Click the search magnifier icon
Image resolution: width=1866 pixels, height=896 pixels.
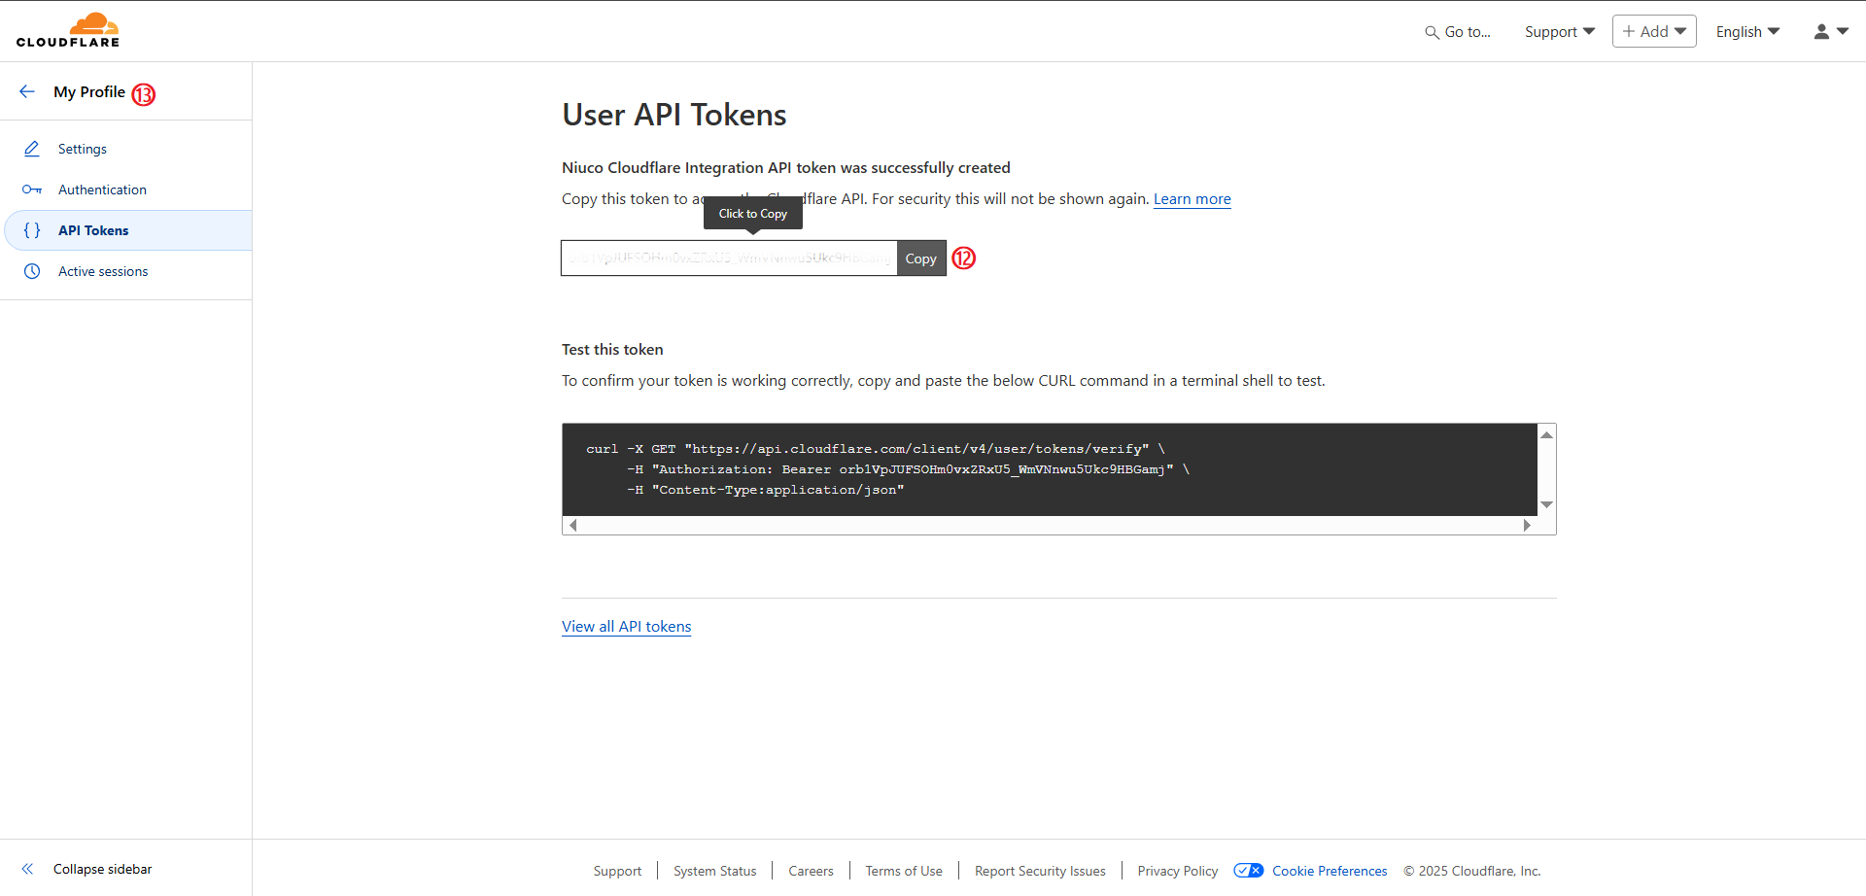[1432, 32]
